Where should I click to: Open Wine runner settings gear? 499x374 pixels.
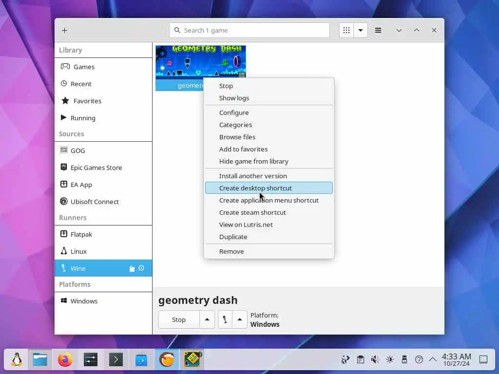[141, 268]
